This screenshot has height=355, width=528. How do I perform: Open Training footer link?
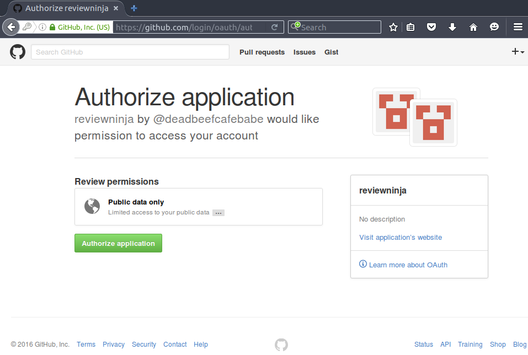click(x=470, y=344)
